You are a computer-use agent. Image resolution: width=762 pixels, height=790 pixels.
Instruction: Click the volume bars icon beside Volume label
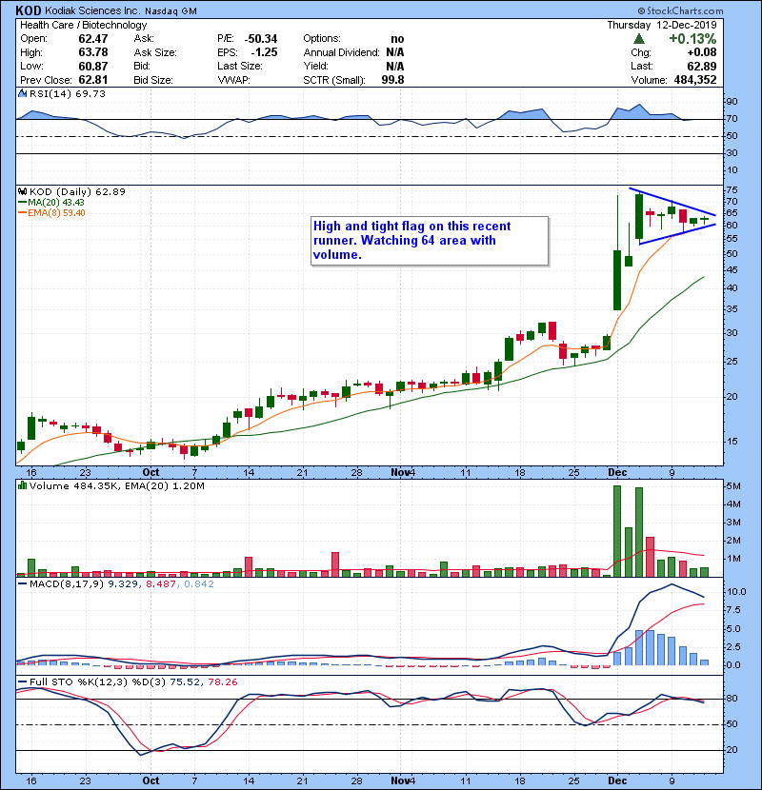(22, 485)
